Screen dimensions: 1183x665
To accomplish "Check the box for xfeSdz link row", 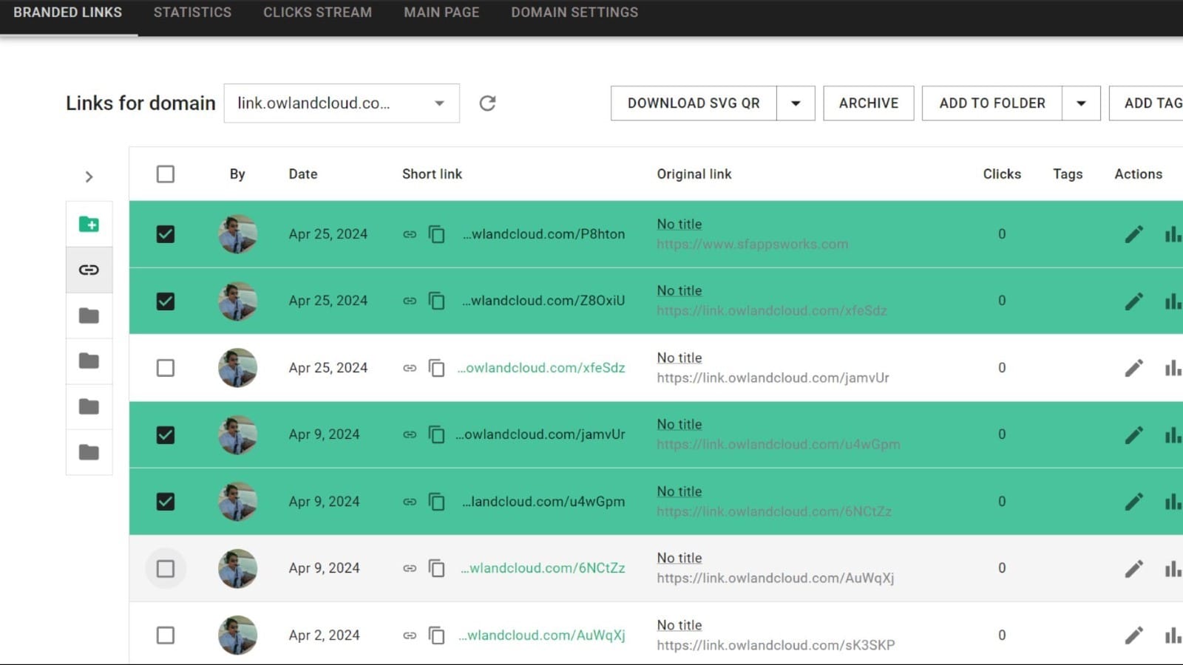I will click(166, 368).
